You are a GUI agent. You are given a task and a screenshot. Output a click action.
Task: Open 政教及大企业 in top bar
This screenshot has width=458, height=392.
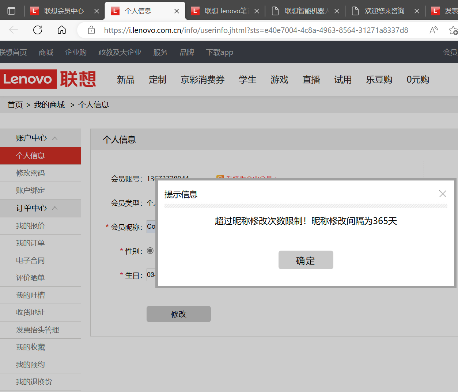[x=120, y=52]
